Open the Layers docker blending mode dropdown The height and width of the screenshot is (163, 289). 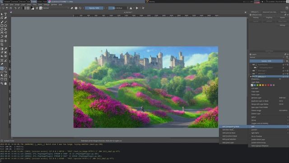pos(266,58)
